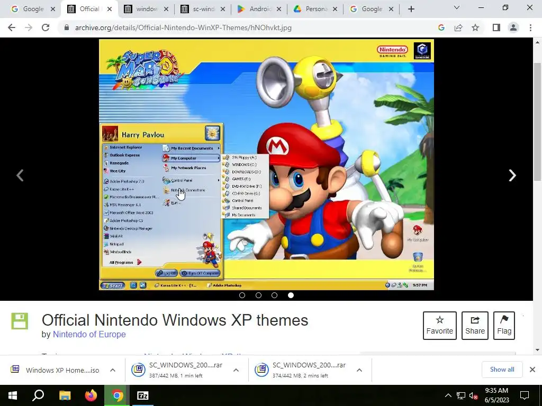The image size is (542, 406).
Task: Close the downloads bar
Action: point(532,370)
